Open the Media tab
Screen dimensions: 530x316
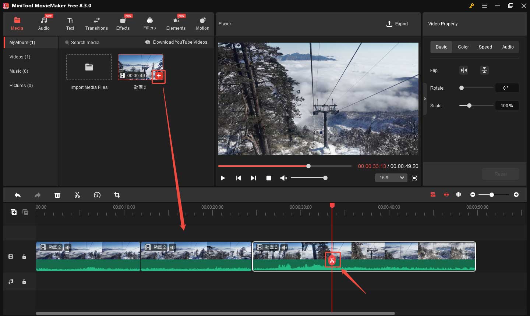coord(17,24)
